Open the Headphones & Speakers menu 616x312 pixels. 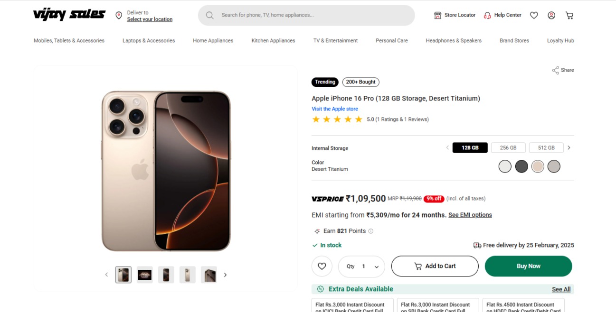click(454, 41)
